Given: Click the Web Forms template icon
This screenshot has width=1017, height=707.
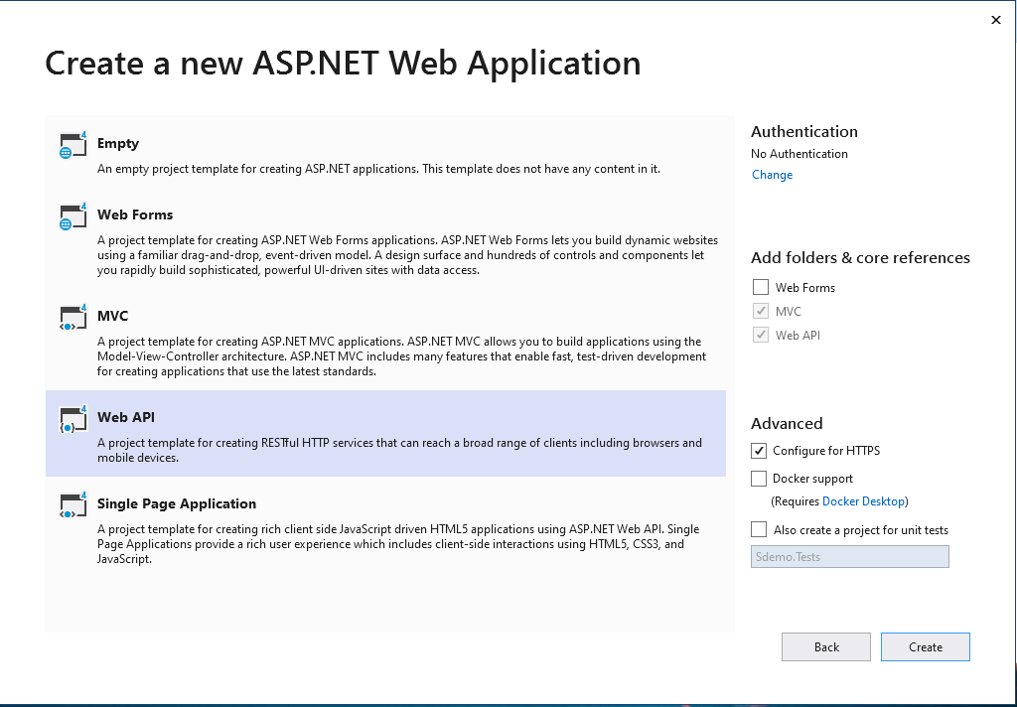Looking at the screenshot, I should click(x=72, y=216).
